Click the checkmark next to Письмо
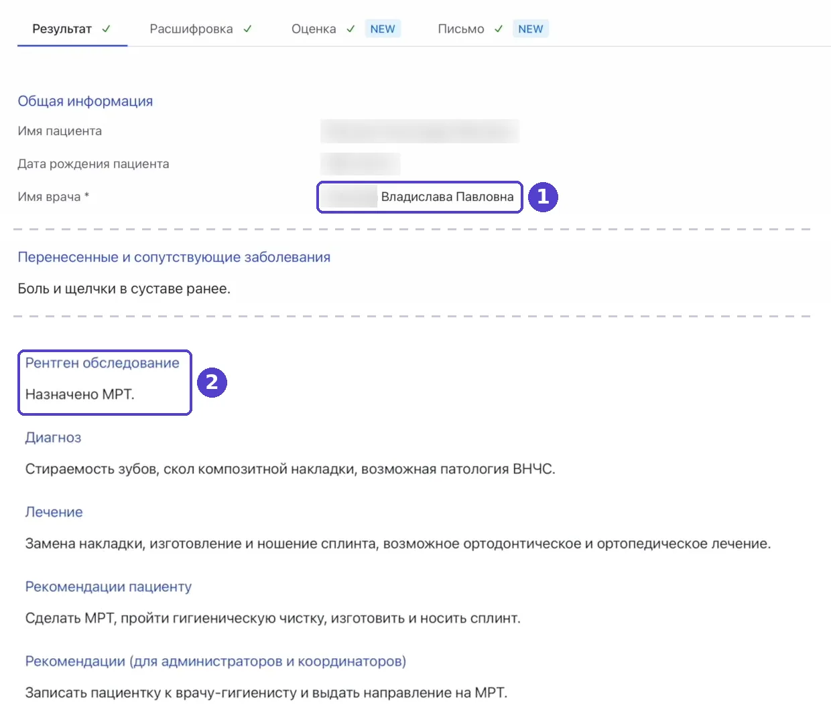This screenshot has width=831, height=713. pyautogui.click(x=499, y=29)
